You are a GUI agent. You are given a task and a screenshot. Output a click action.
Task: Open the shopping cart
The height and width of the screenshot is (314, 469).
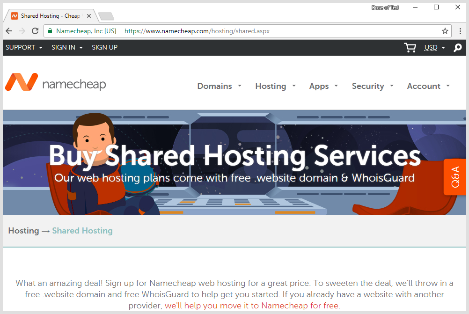(410, 47)
